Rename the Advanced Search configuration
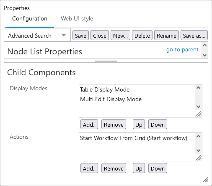This screenshot has height=186, width=212. pyautogui.click(x=166, y=35)
